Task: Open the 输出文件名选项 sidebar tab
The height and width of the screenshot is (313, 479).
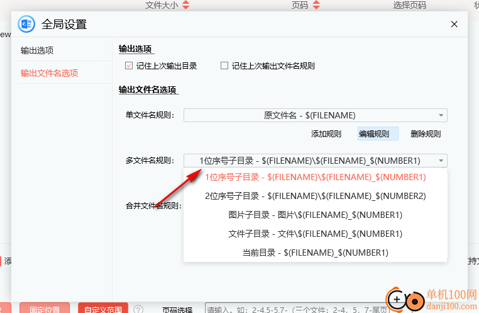Action: click(x=65, y=73)
